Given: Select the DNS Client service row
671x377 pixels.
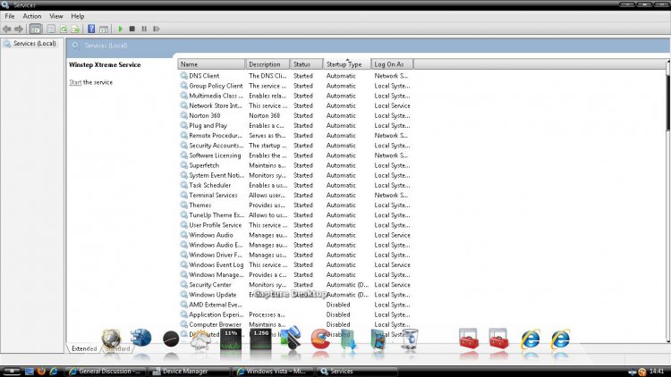Looking at the screenshot, I should click(x=295, y=76).
